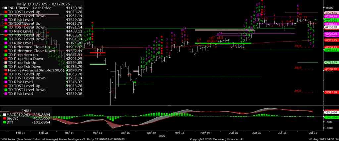Click the red Sig(9) legend marker
The width and height of the screenshot is (339, 141).
click(4, 117)
